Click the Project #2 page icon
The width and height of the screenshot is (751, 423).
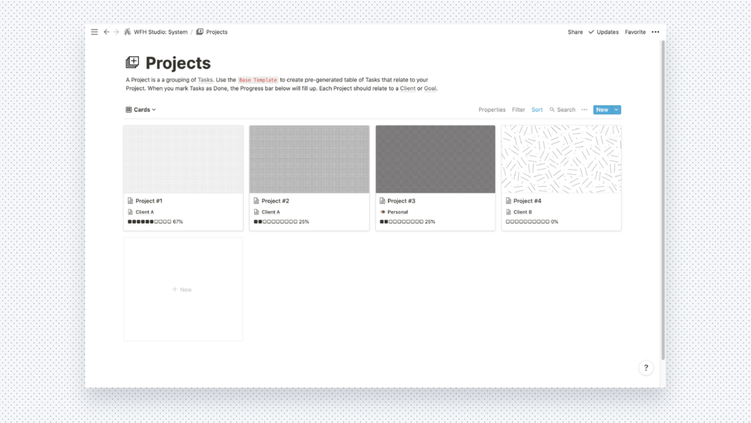click(256, 201)
